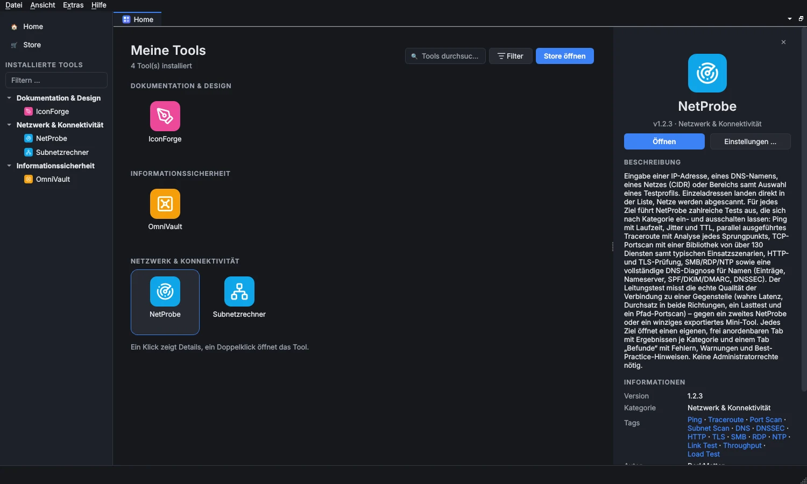Click the Traceroute tag link
The image size is (807, 484).
pos(726,419)
